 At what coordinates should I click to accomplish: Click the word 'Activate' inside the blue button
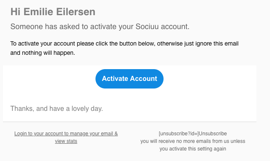click(x=115, y=79)
